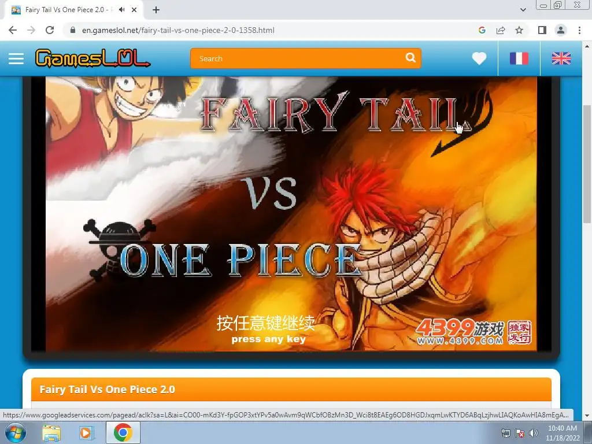Open the GamesLOL hamburger menu
This screenshot has height=444, width=592.
(16, 58)
